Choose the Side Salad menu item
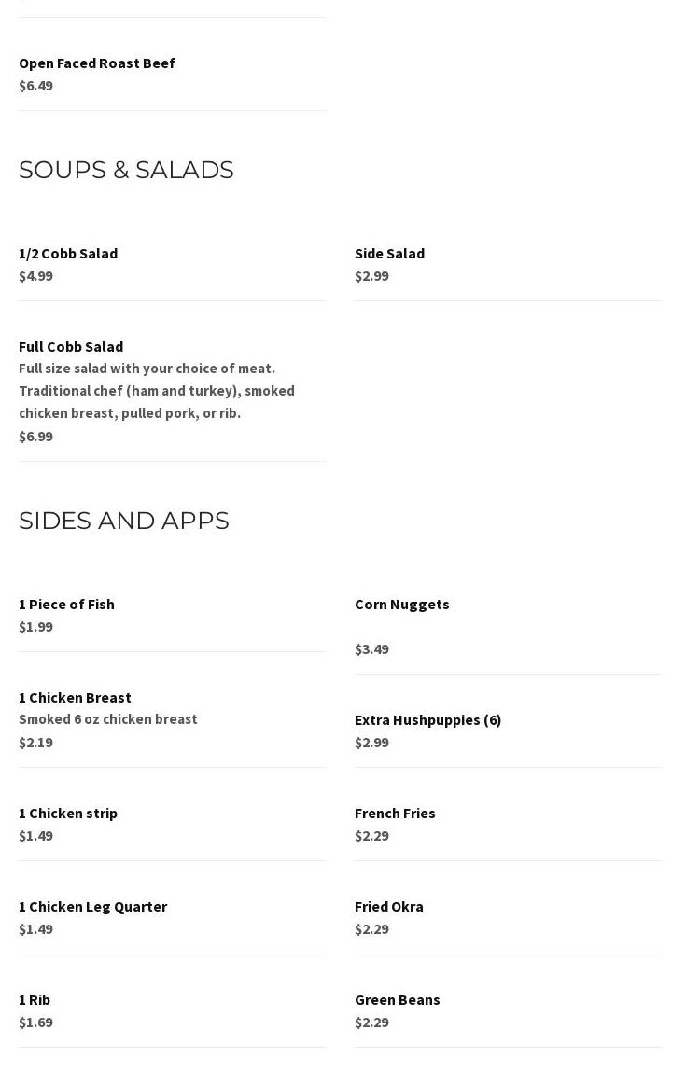Image resolution: width=700 pixels, height=1072 pixels. tap(389, 254)
